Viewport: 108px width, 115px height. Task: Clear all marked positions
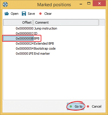pos(45,14)
